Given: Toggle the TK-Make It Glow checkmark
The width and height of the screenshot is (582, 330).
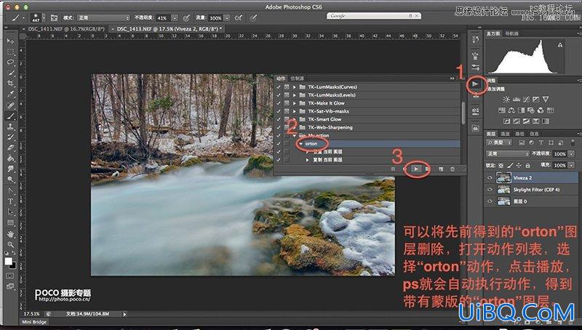Looking at the screenshot, I should coord(279,103).
